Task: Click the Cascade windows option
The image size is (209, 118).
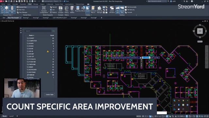Action: coord(128,12)
